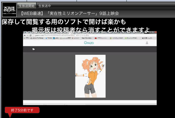The height and width of the screenshot is (118, 175).
Task: Open the Gyazo user account icon
Action: (147, 43)
